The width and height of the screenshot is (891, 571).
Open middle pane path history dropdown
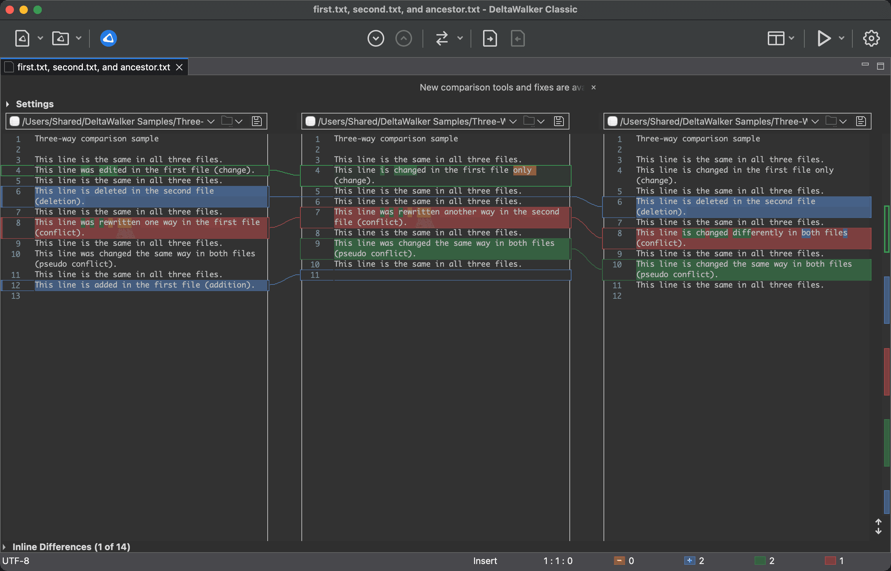[513, 121]
